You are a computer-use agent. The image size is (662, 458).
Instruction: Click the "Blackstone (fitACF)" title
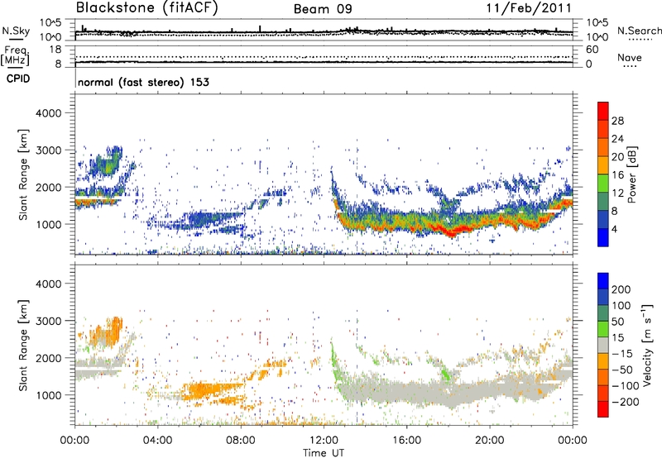pyautogui.click(x=146, y=8)
